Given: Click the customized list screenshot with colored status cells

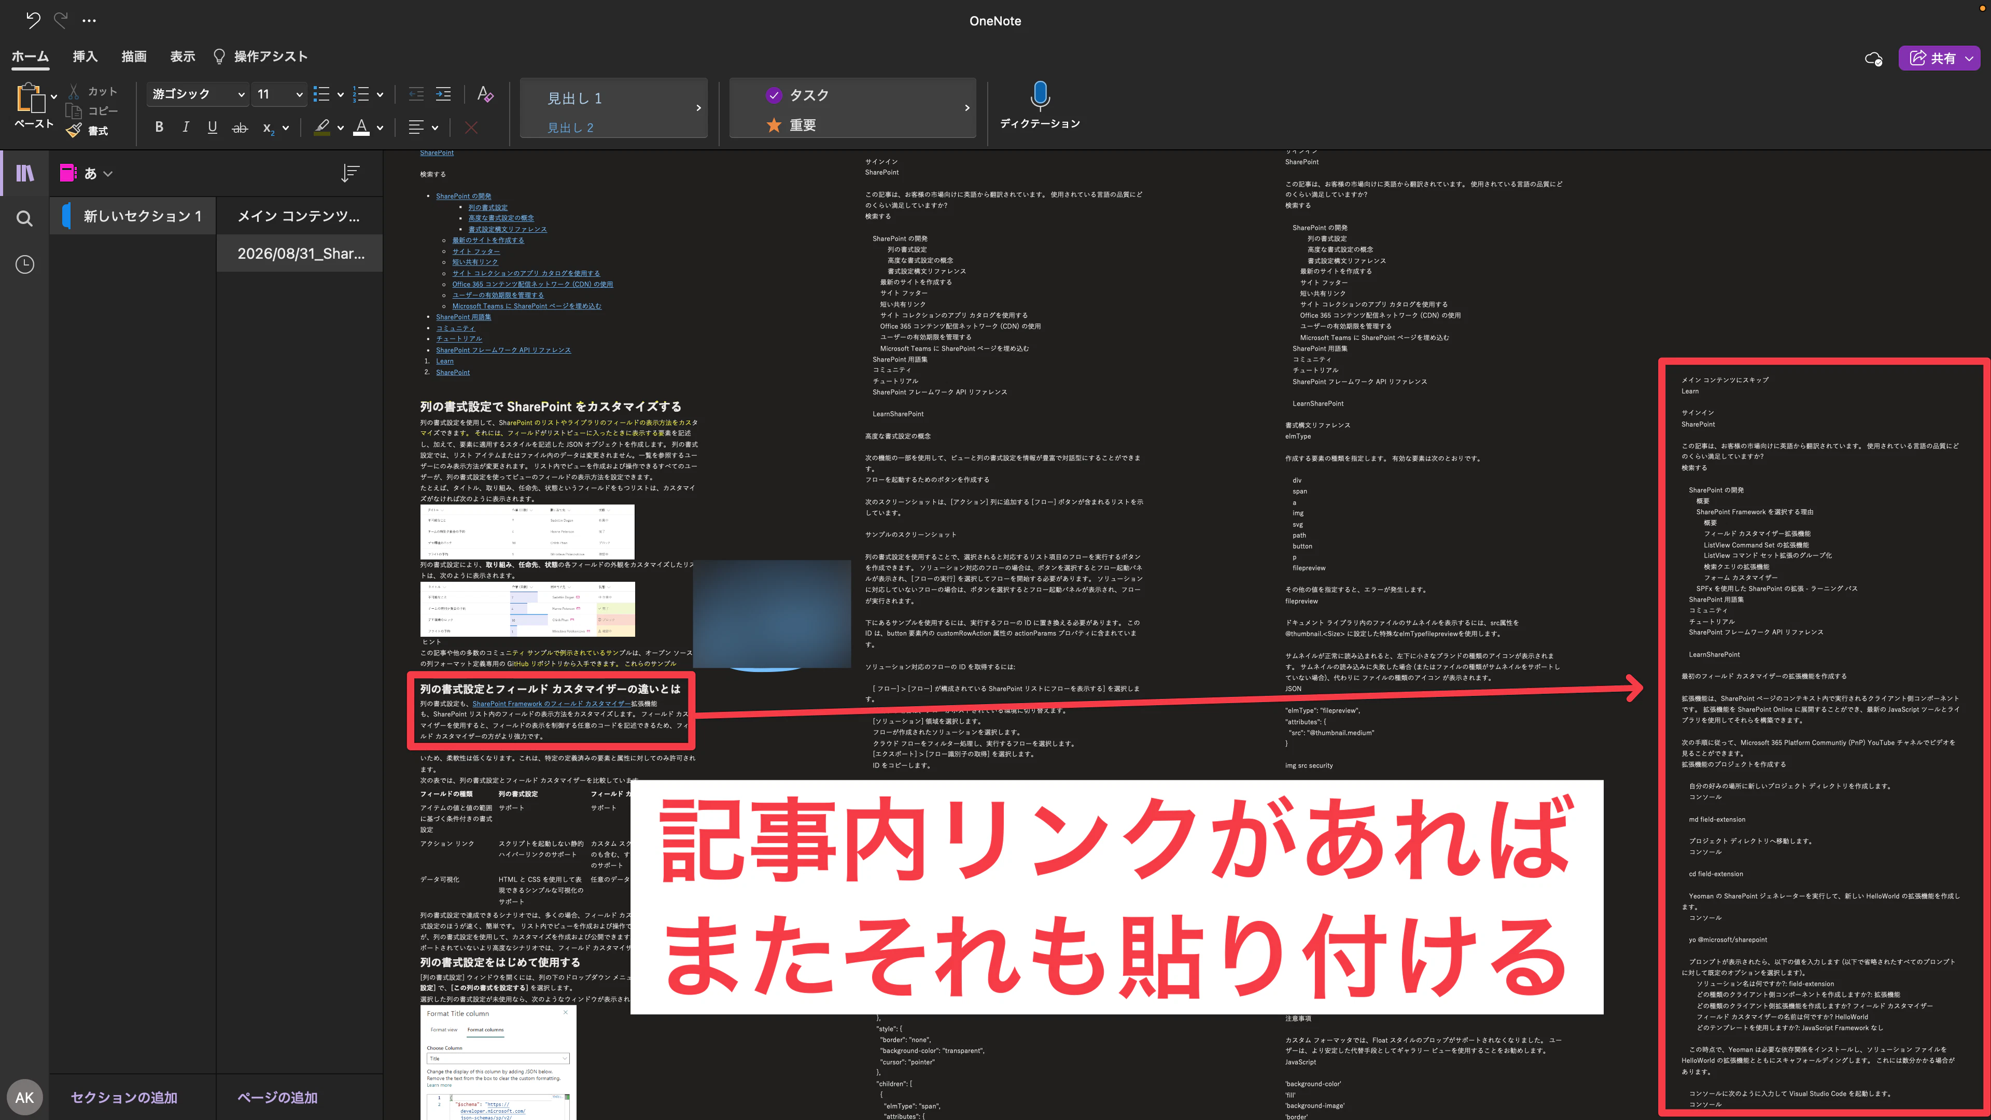Looking at the screenshot, I should point(527,609).
